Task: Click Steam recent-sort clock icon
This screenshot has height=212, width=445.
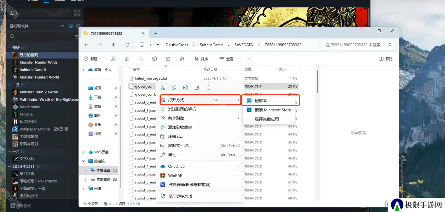Action: (x=71, y=26)
